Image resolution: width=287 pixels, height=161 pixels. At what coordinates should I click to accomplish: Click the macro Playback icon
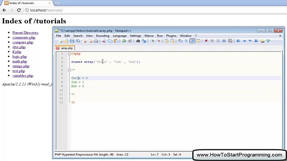218,41
